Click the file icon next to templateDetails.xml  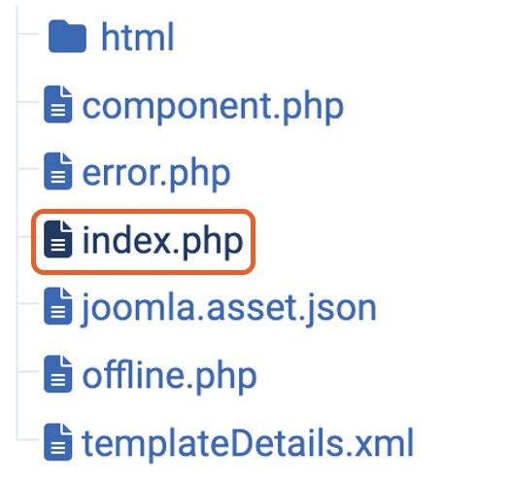pyautogui.click(x=58, y=442)
